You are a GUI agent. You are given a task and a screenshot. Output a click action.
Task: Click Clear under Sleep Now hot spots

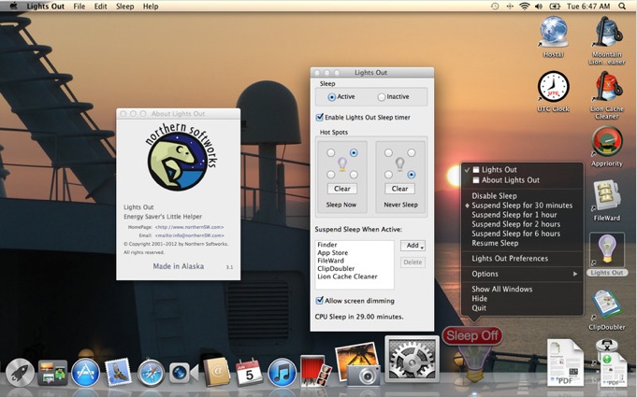(x=342, y=189)
